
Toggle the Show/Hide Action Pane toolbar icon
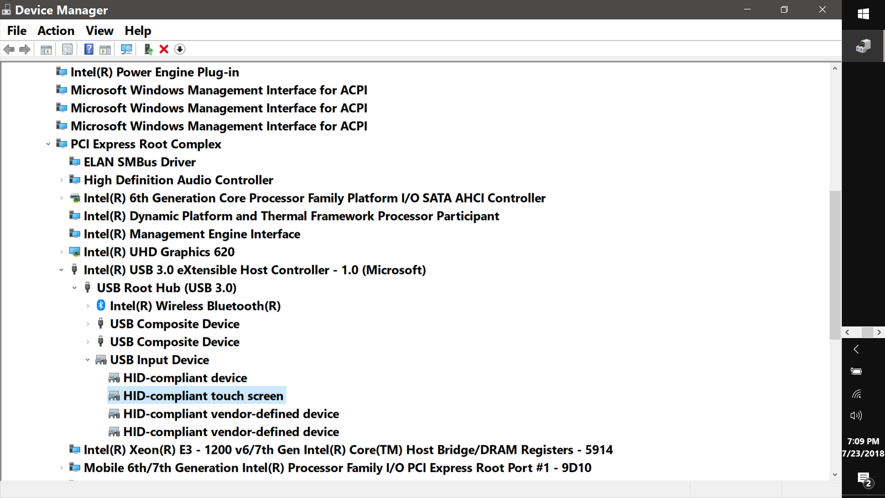[x=105, y=50]
